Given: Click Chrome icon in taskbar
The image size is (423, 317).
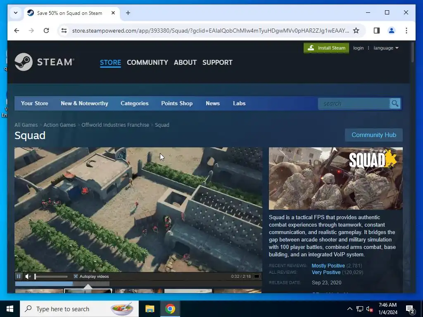Looking at the screenshot, I should 170,309.
